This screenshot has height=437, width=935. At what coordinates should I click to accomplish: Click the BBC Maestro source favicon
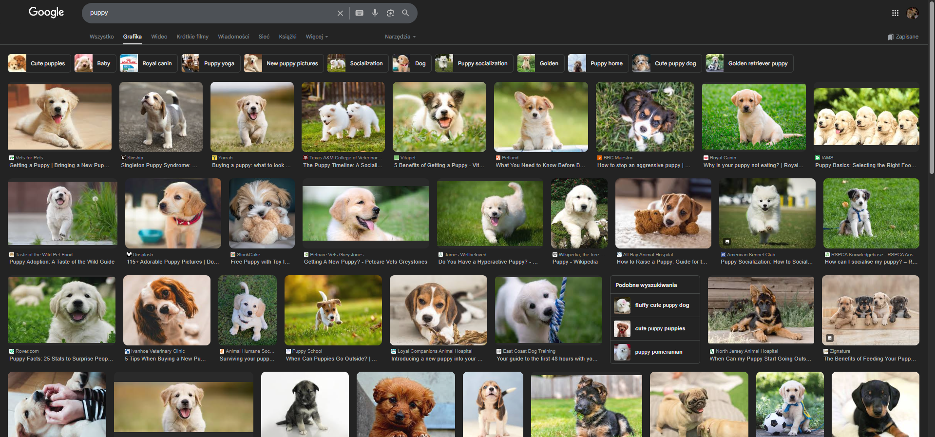(600, 158)
